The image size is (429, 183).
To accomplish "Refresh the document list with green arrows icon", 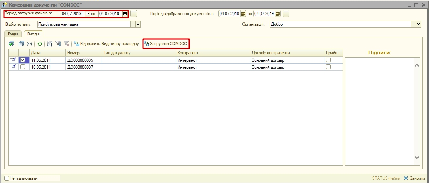I will pyautogui.click(x=40, y=44).
